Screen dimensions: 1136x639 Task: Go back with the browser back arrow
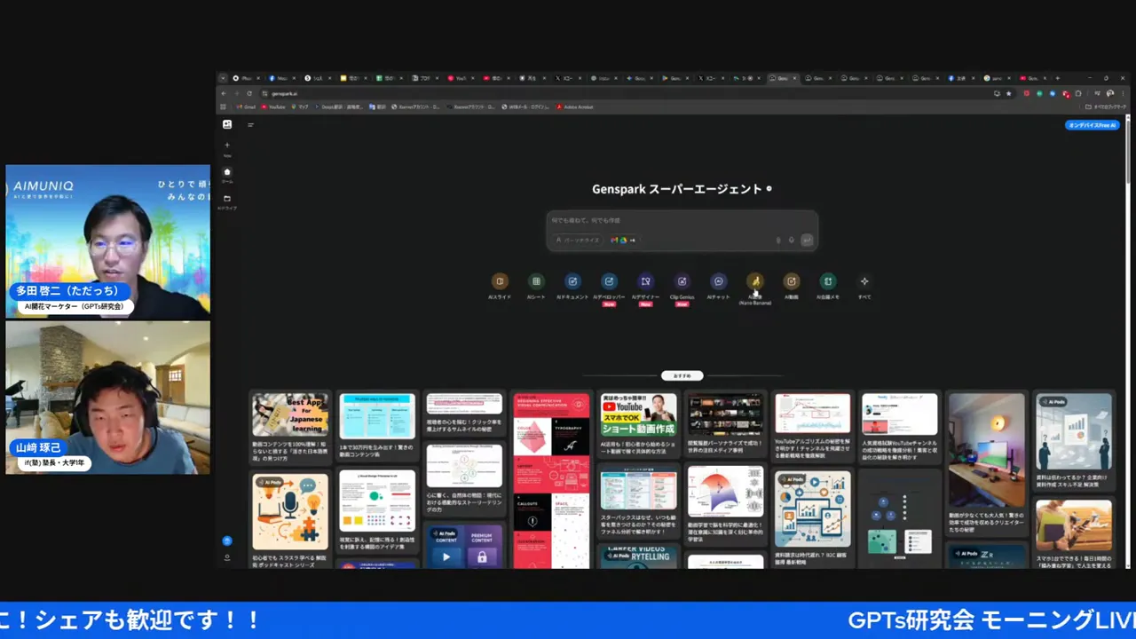click(225, 93)
